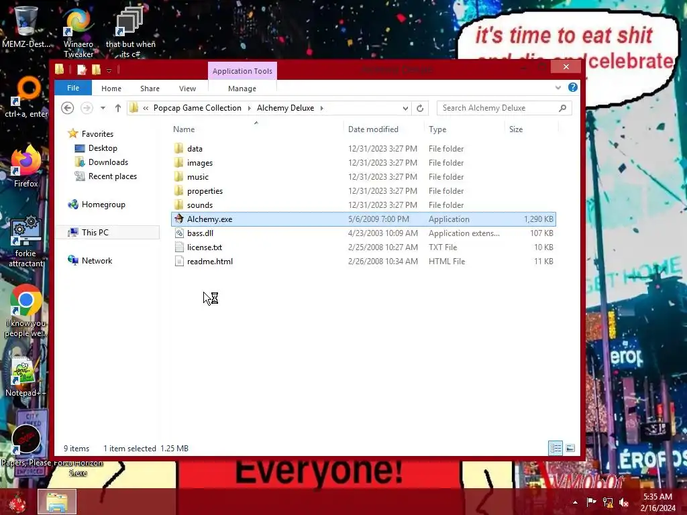Switch to Details view in status bar
This screenshot has height=515, width=687.
pos(555,448)
